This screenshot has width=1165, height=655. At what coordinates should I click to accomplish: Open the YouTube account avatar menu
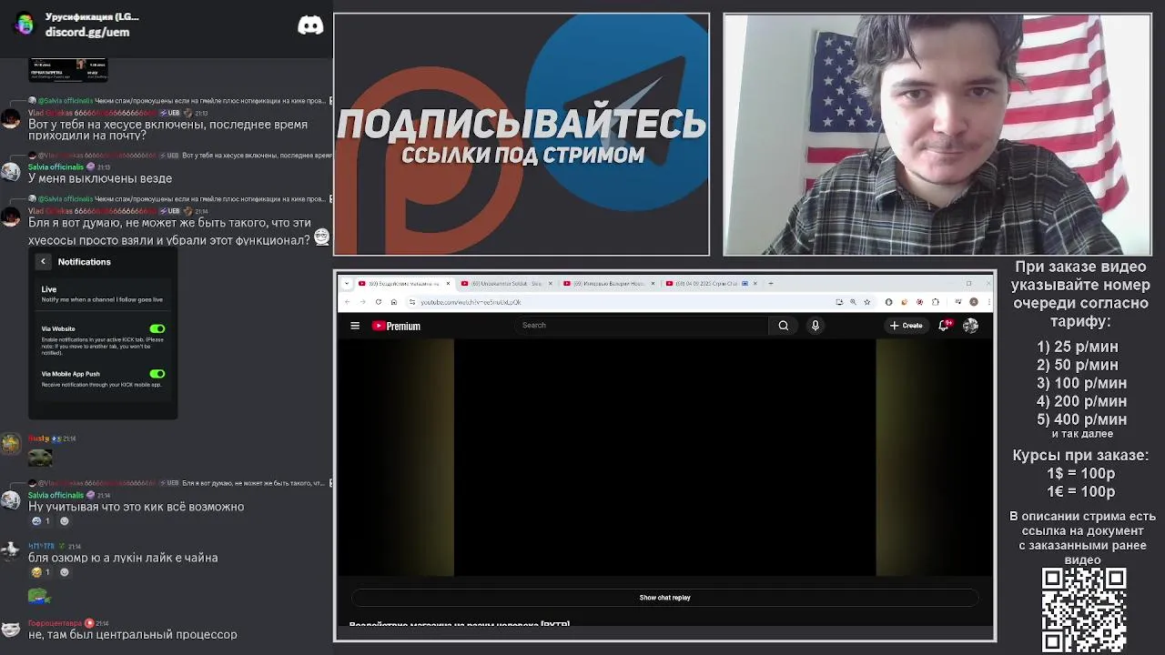970,326
